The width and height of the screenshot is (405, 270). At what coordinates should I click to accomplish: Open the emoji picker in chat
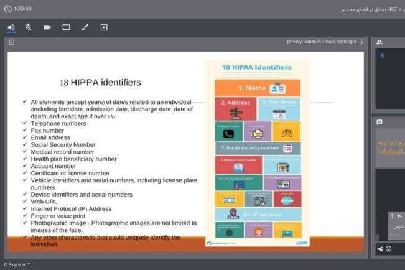(x=389, y=249)
